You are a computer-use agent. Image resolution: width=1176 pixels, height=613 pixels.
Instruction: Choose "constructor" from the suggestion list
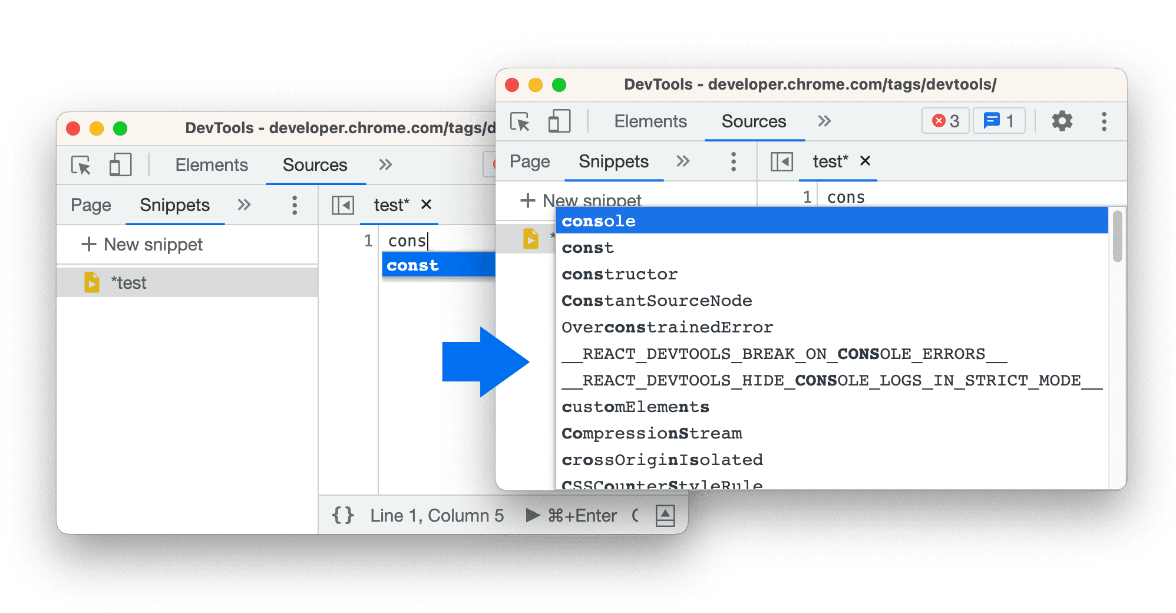click(619, 273)
